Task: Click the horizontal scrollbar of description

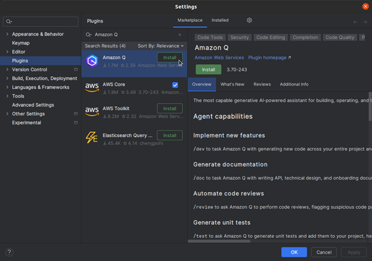Action: point(219,241)
